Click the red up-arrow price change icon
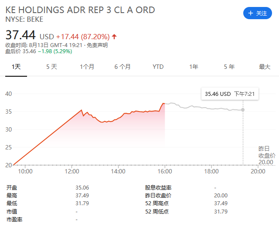This screenshot has width=279, height=227. [x=114, y=37]
